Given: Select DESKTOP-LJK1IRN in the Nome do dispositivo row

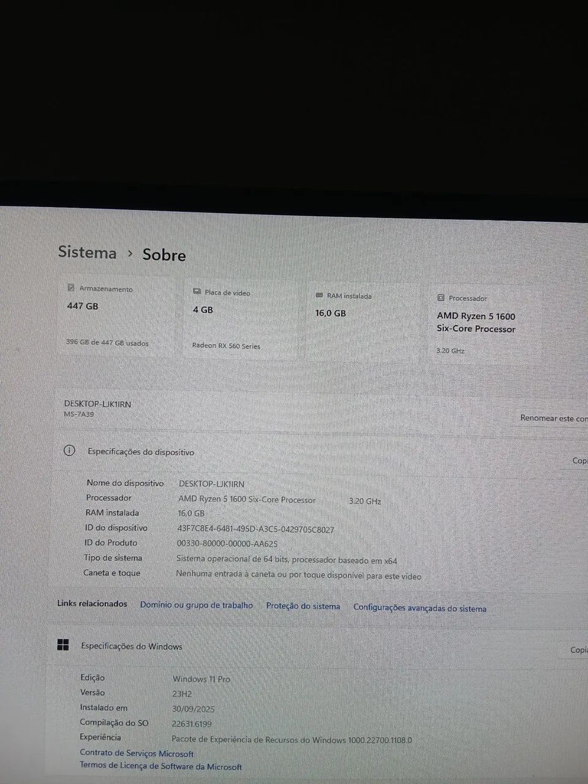Looking at the screenshot, I should coord(211,484).
